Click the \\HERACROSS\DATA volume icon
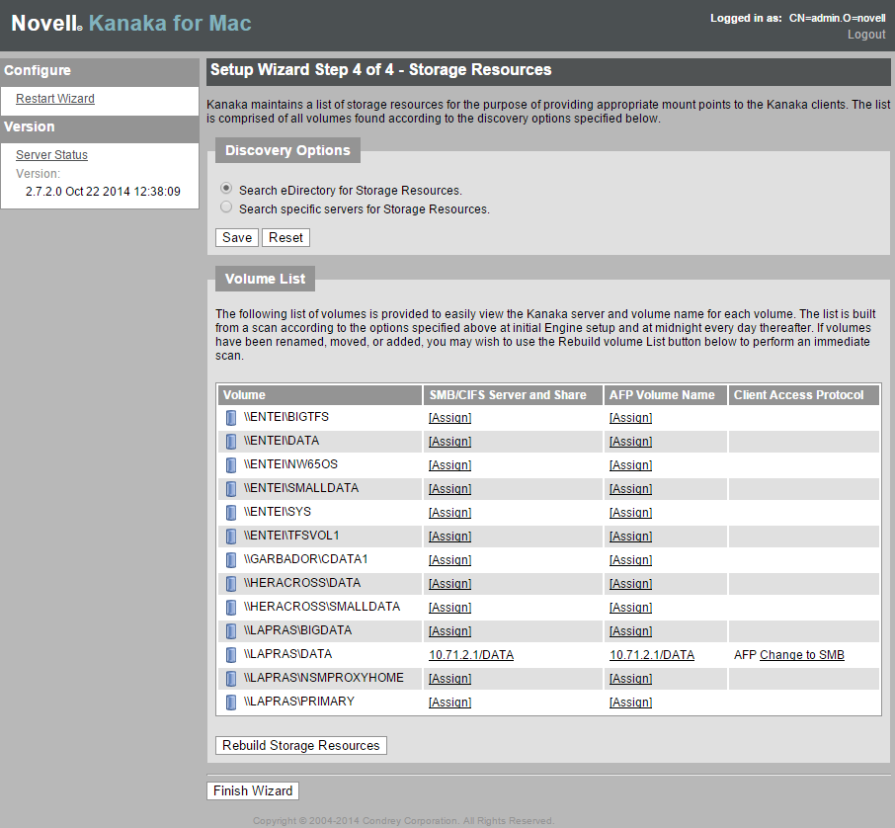This screenshot has width=895, height=828. [231, 584]
